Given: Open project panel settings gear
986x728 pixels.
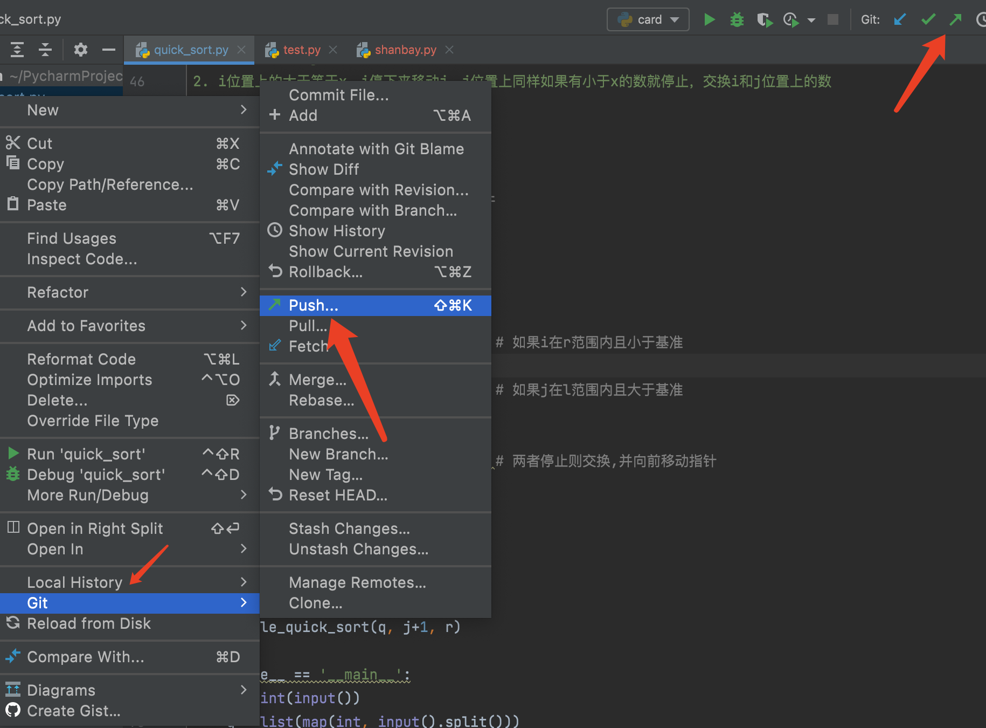Looking at the screenshot, I should click(x=80, y=50).
